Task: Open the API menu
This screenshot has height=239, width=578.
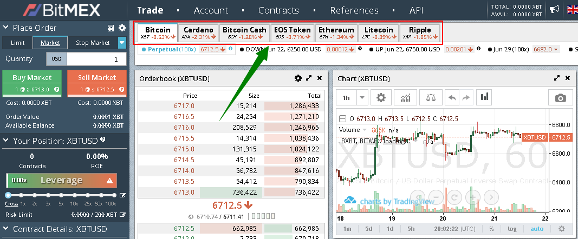Action: (x=416, y=10)
